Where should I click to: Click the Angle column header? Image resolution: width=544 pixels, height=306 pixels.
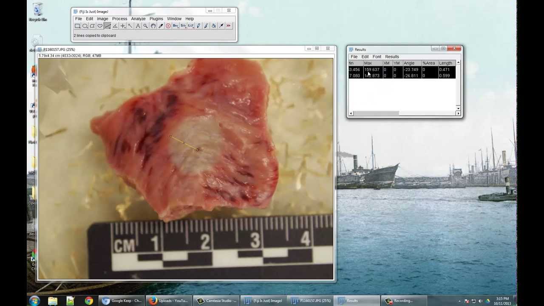pyautogui.click(x=412, y=63)
